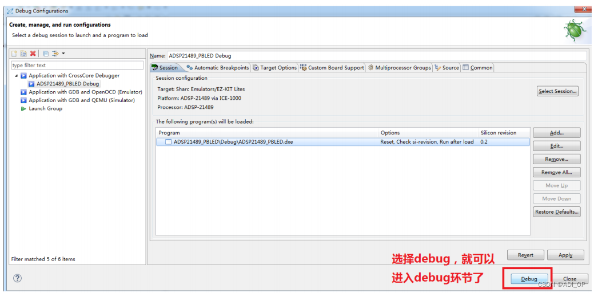The height and width of the screenshot is (293, 594).
Task: Click the Move Up button
Action: click(x=556, y=185)
